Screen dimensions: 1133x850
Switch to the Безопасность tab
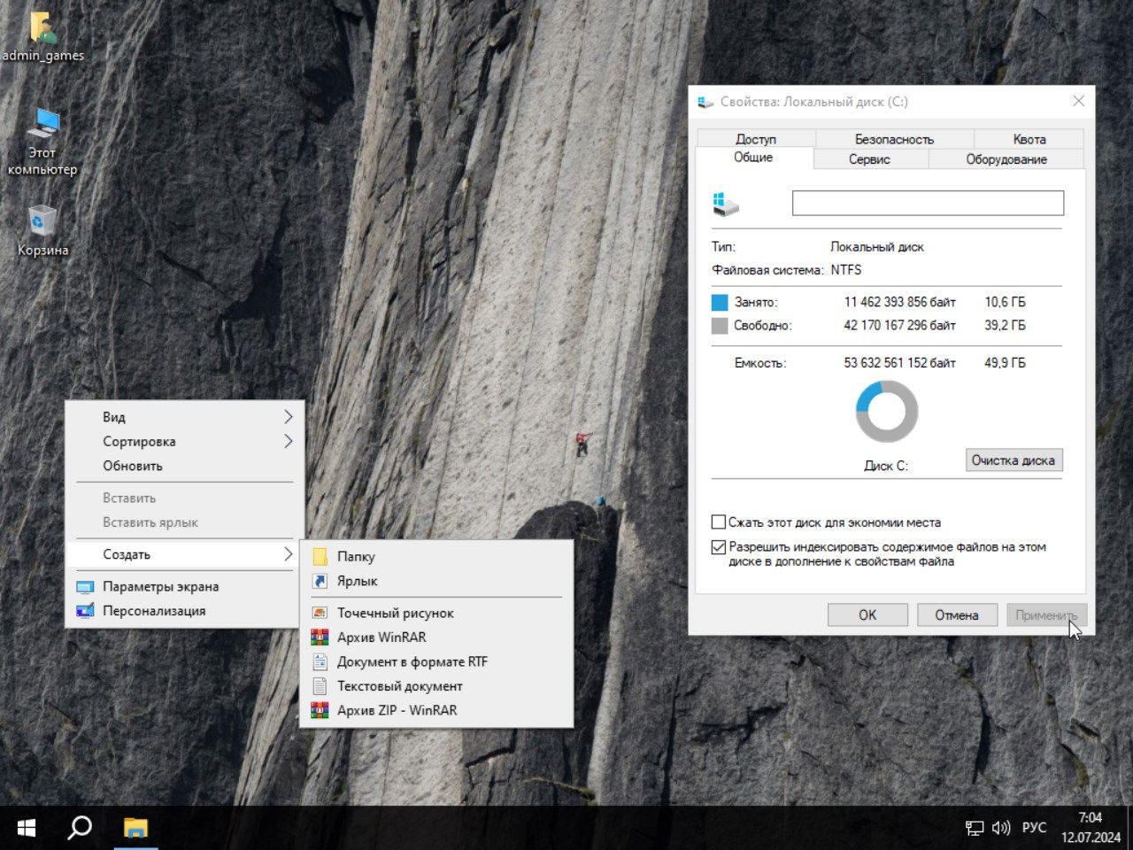click(894, 139)
